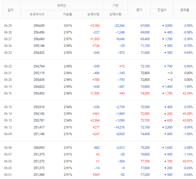Click the +2.34% change rate
Viewport: 196px width, 179px height.
coord(188,93)
